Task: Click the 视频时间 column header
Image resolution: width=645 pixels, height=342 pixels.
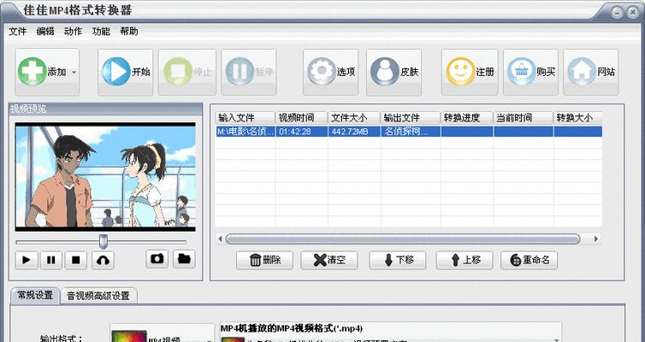Action: pyautogui.click(x=301, y=118)
